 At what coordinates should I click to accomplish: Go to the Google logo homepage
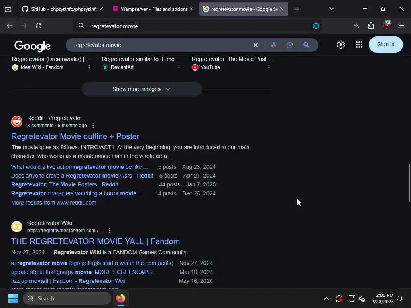33,46
